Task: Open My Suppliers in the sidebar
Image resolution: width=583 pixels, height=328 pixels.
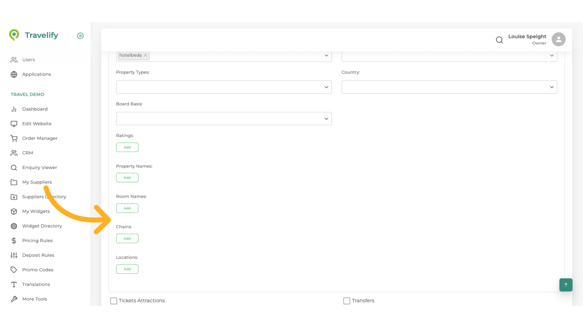Action: coord(37,182)
